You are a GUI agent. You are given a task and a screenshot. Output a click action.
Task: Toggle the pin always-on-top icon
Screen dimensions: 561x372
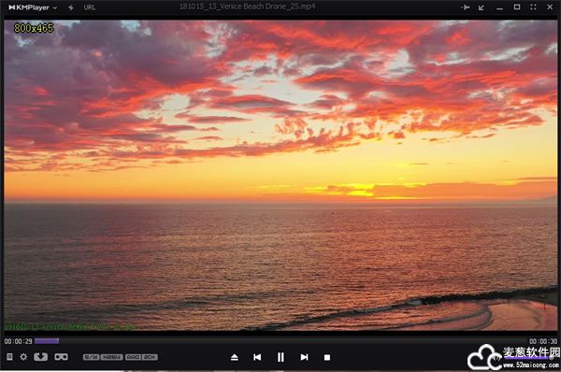pyautogui.click(x=466, y=7)
